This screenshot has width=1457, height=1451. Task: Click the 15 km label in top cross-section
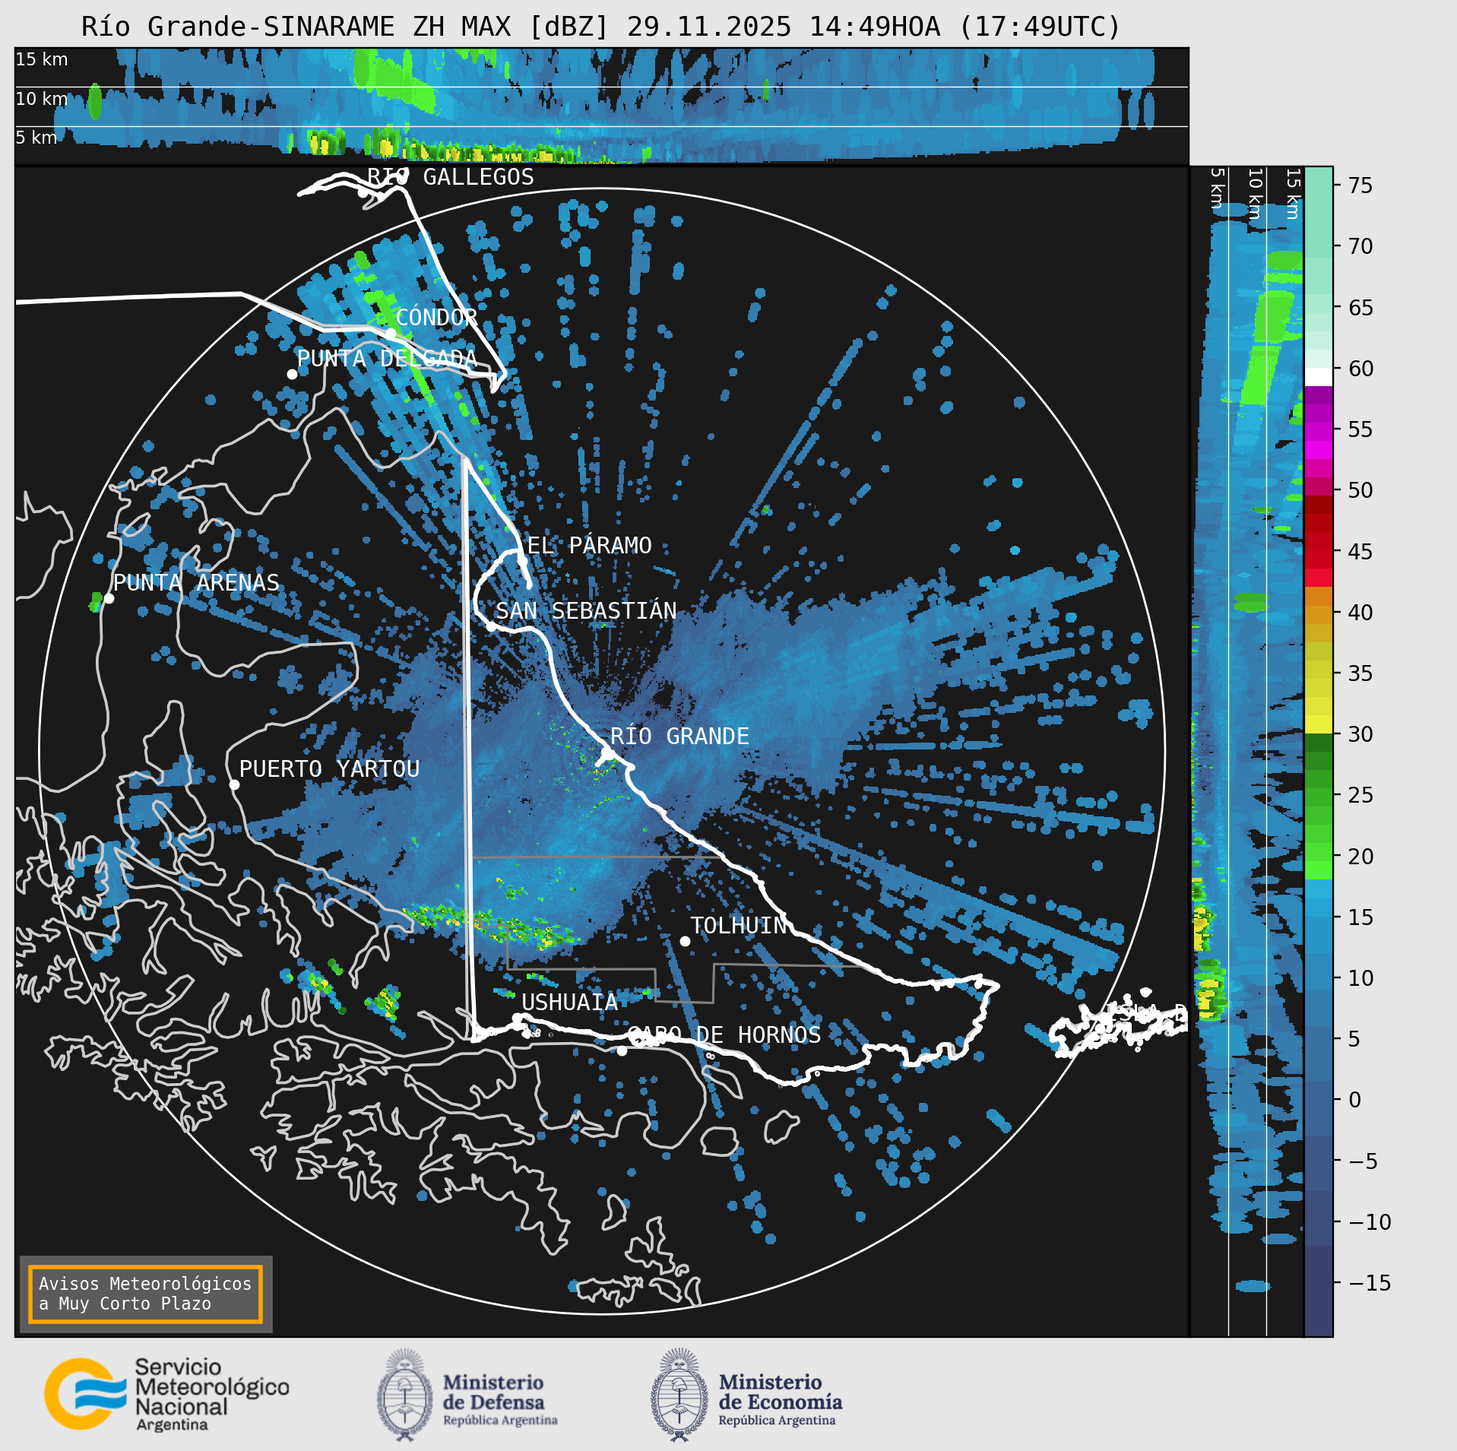tap(42, 59)
